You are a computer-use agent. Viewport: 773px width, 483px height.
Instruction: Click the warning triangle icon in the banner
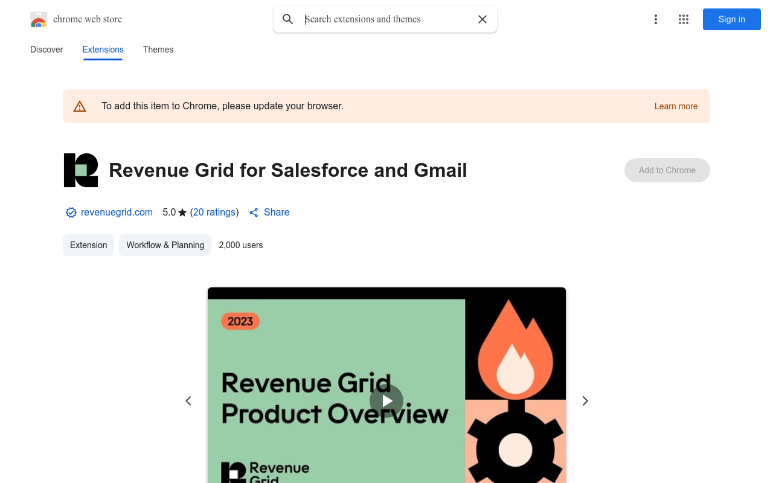80,106
